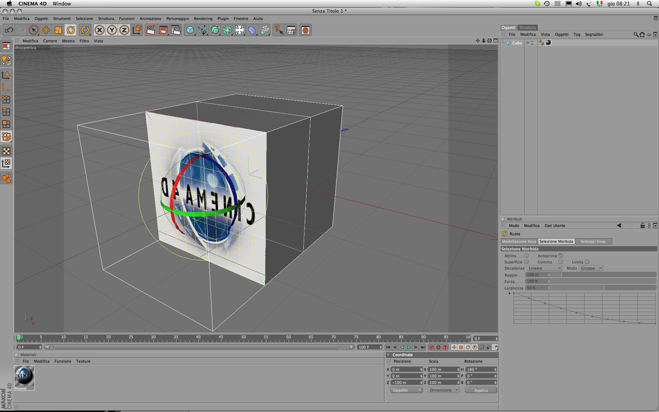The width and height of the screenshot is (659, 412).
Task: Click the Rotazione H stepper arrows
Action: [496, 370]
